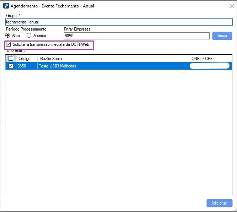This screenshot has height=212, width=237.
Task: Focus the Grupo text field
Action: (x=119, y=22)
